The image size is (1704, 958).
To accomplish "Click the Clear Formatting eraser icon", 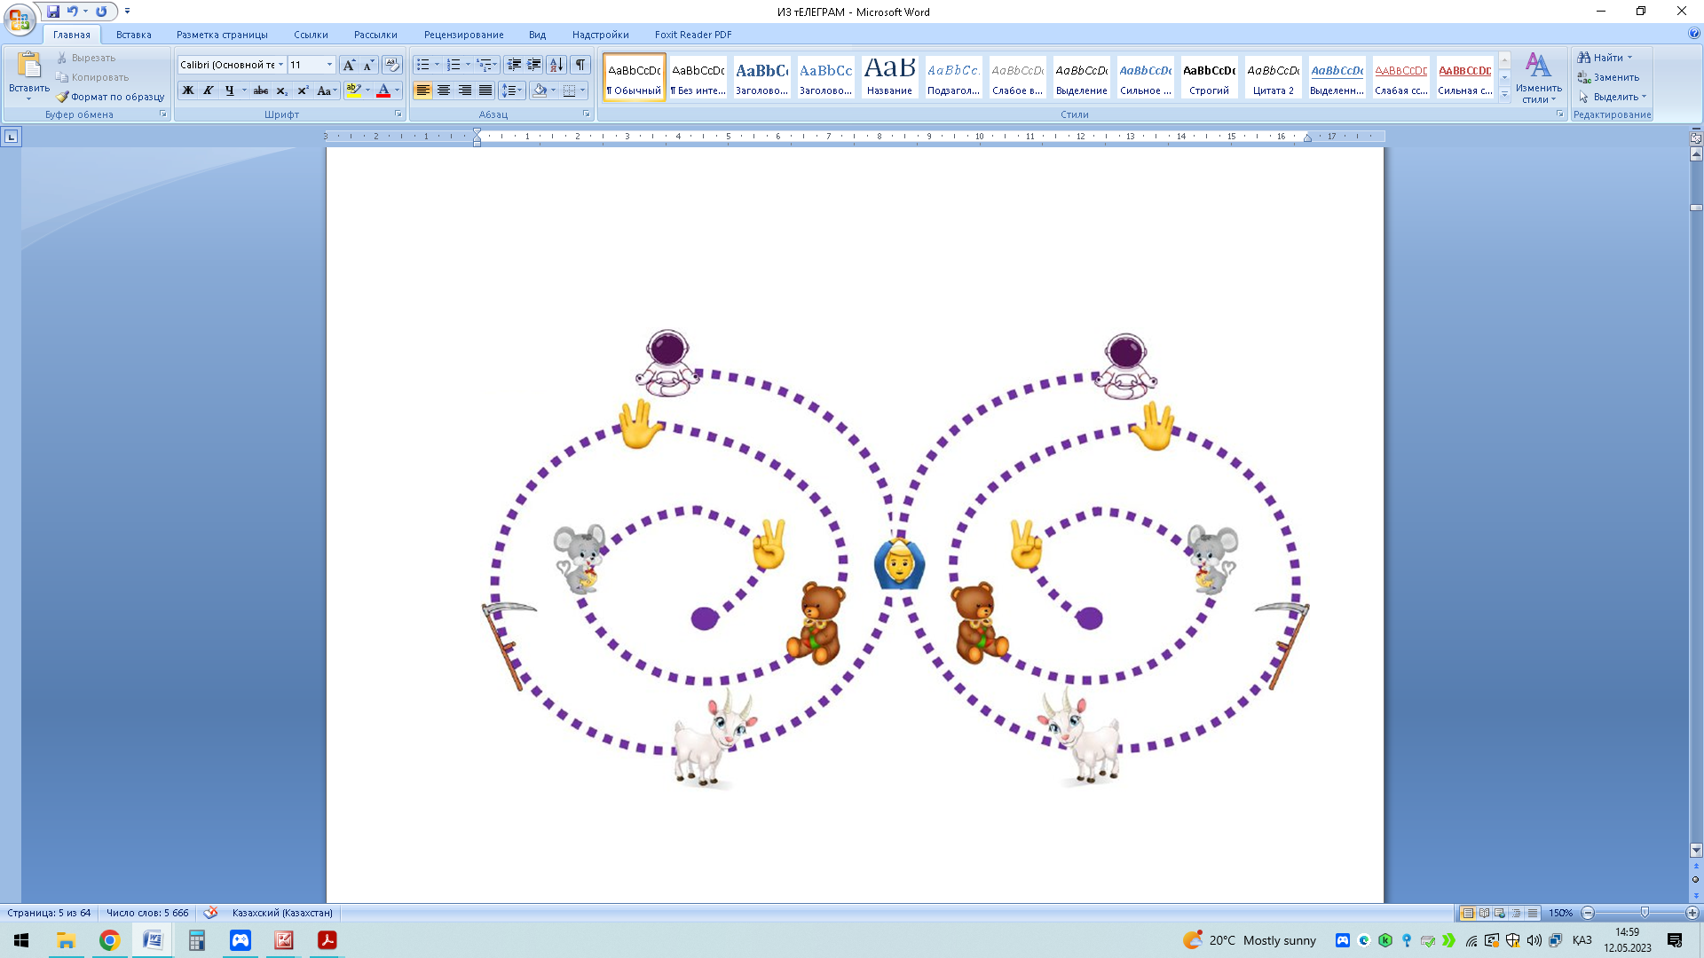I will (391, 65).
